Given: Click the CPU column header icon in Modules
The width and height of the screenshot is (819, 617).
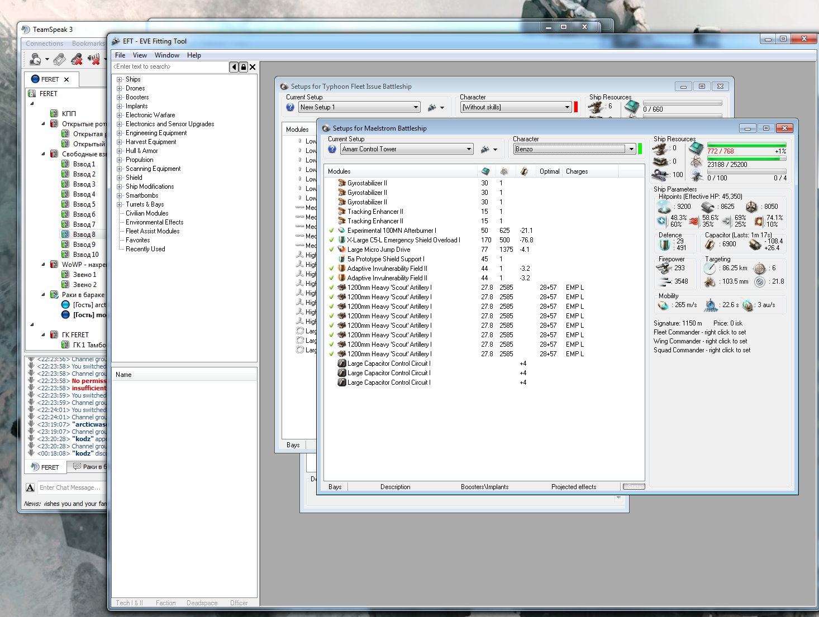Looking at the screenshot, I should (485, 171).
